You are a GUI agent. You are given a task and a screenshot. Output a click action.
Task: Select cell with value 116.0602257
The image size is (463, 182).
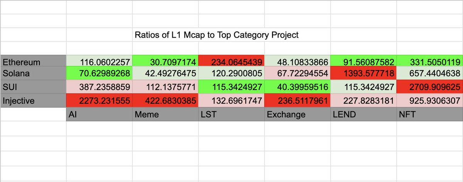[x=99, y=62]
